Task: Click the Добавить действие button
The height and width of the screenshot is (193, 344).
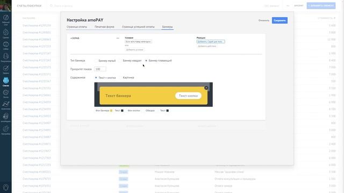Action: [207, 46]
